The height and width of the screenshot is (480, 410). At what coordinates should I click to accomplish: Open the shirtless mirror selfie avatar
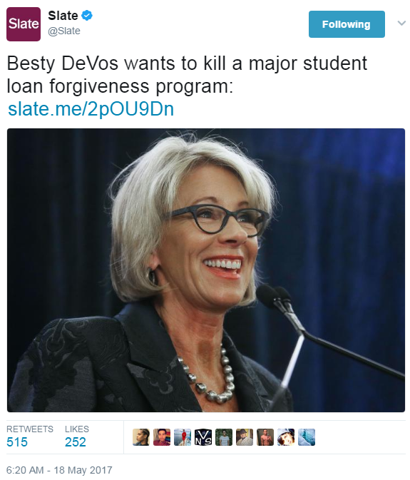(x=265, y=436)
